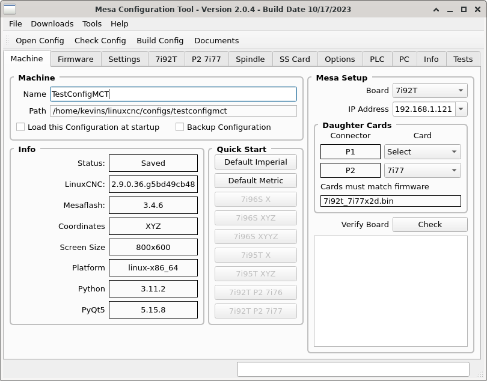This screenshot has width=487, height=381.
Task: Minimize the Mesa Configuration Tool window
Action: [450, 10]
